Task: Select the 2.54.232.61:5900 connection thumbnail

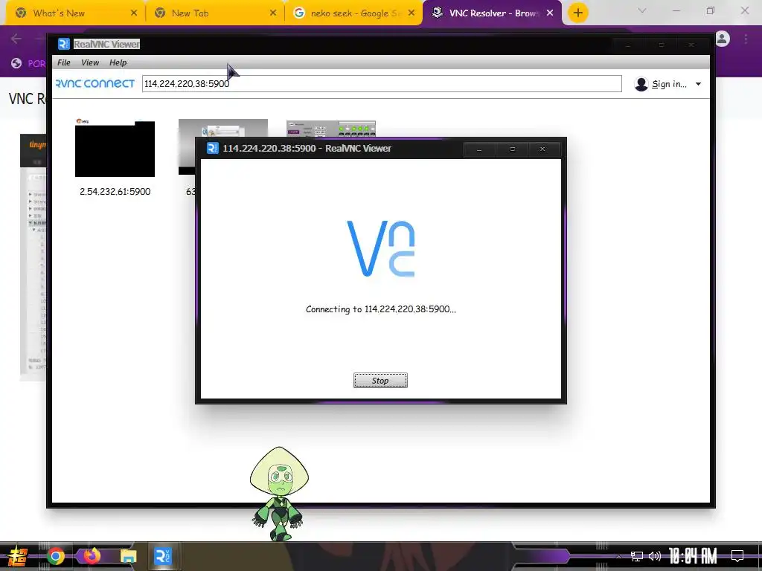Action: pos(115,148)
